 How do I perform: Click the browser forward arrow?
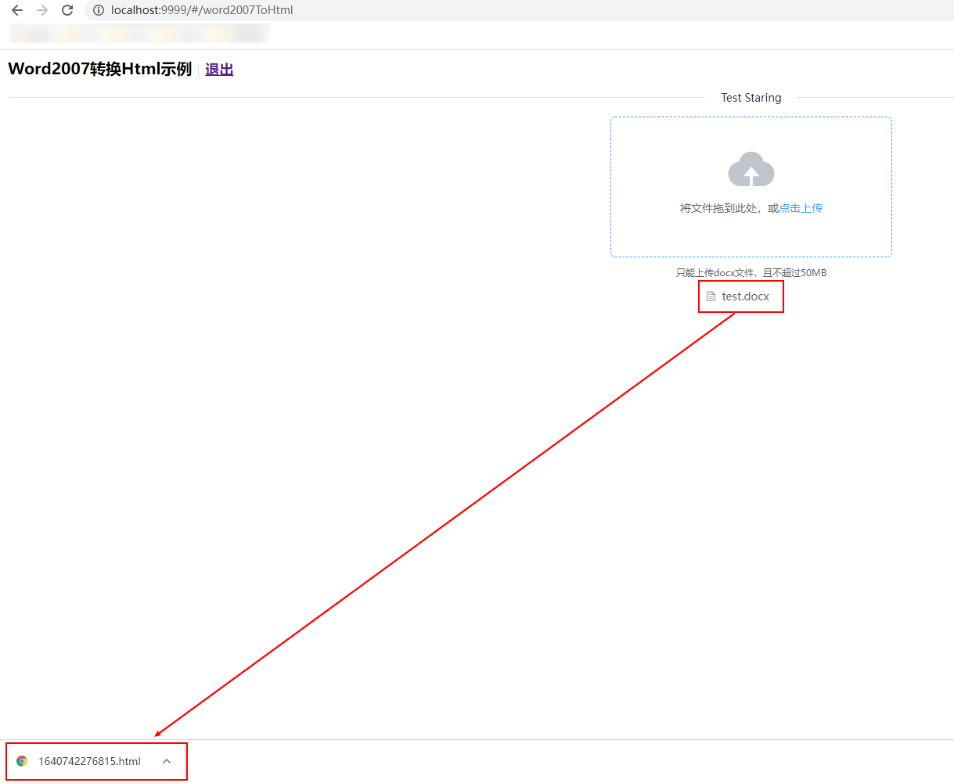(x=42, y=10)
